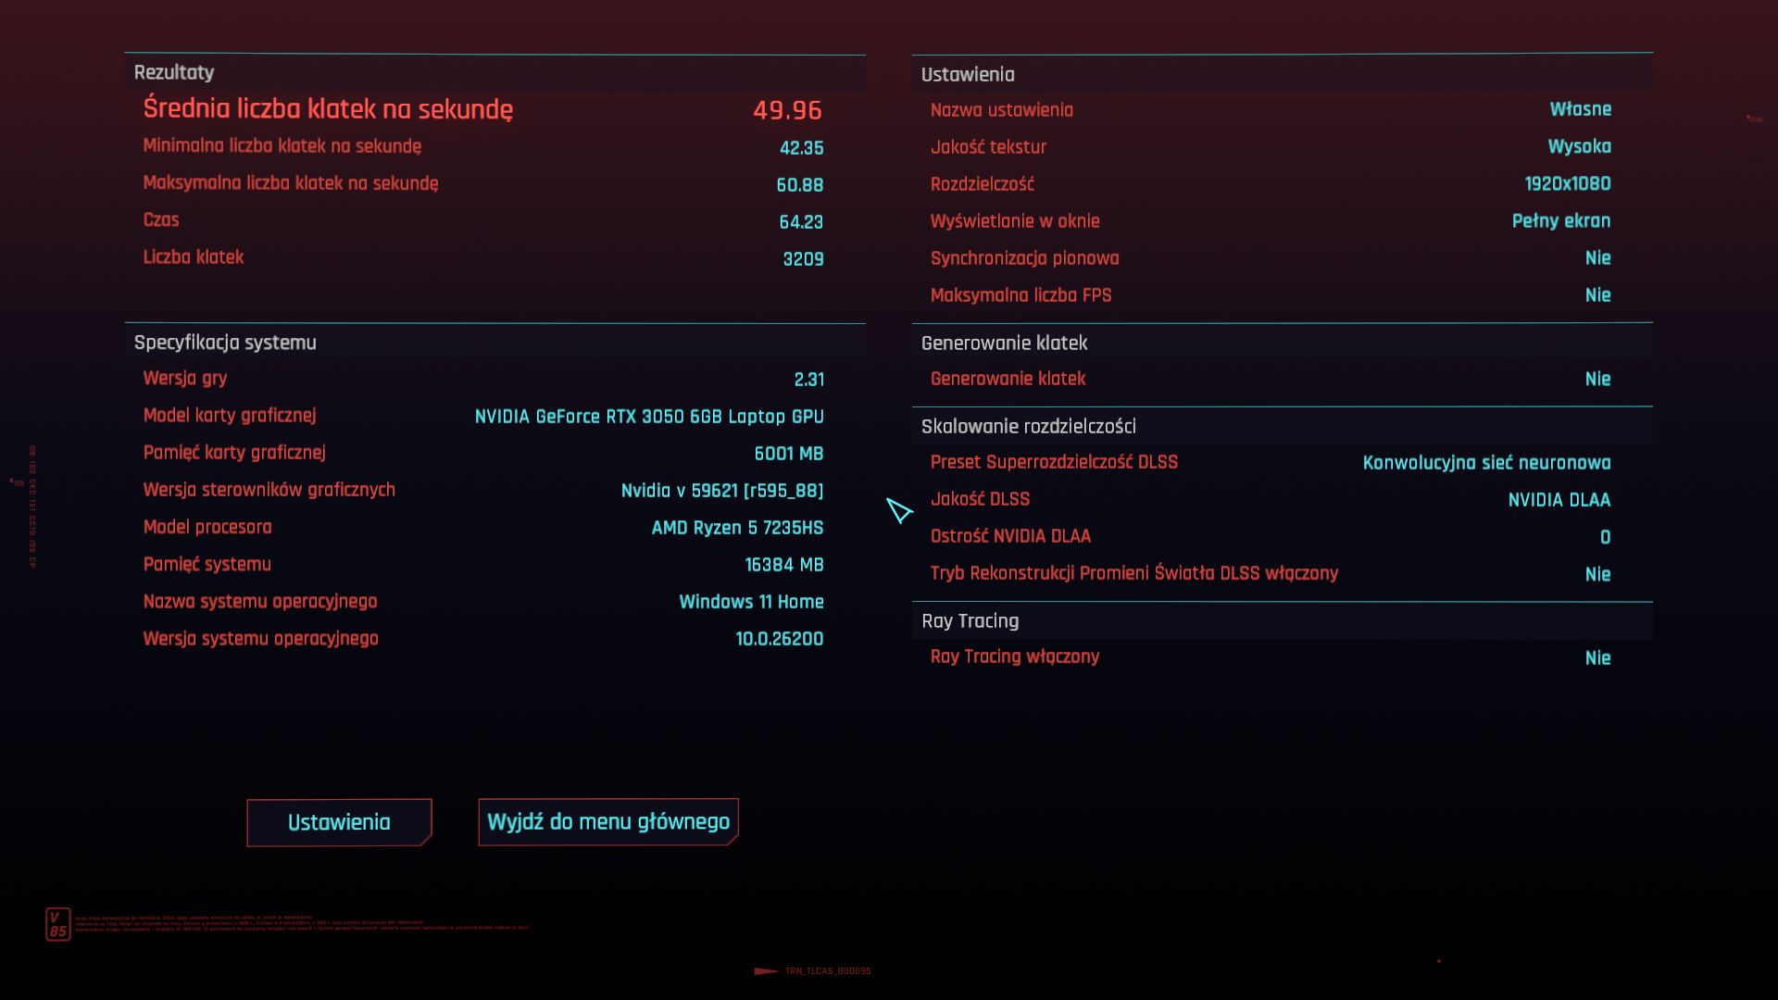Click the Liczba klatek value 3209
This screenshot has height=1000, width=1778.
[x=803, y=259]
